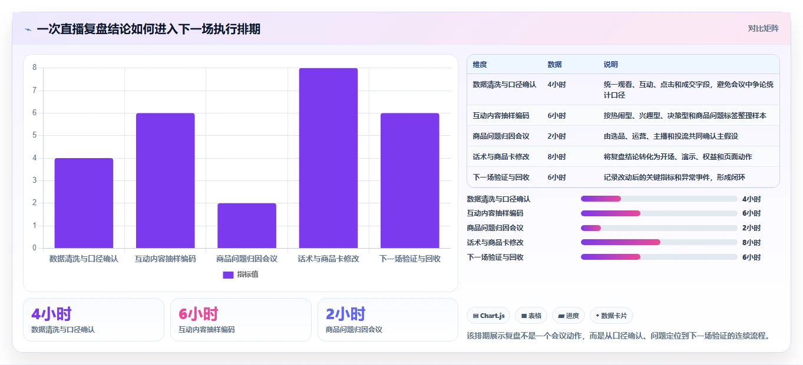Select table cell 商品问题归因会议

501,136
